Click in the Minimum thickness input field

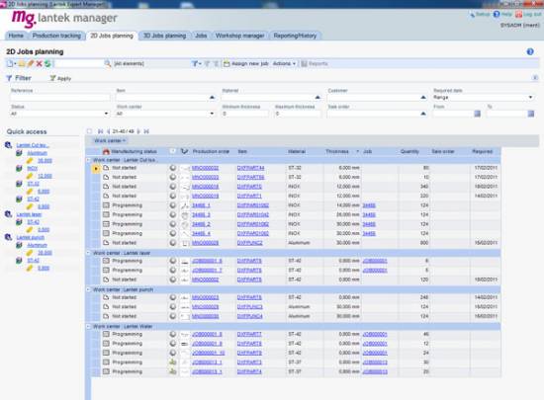pyautogui.click(x=244, y=114)
